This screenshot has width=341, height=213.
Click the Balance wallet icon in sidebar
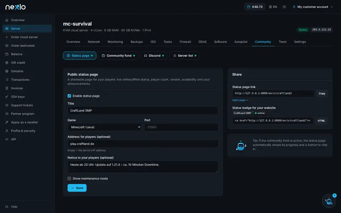7,54
